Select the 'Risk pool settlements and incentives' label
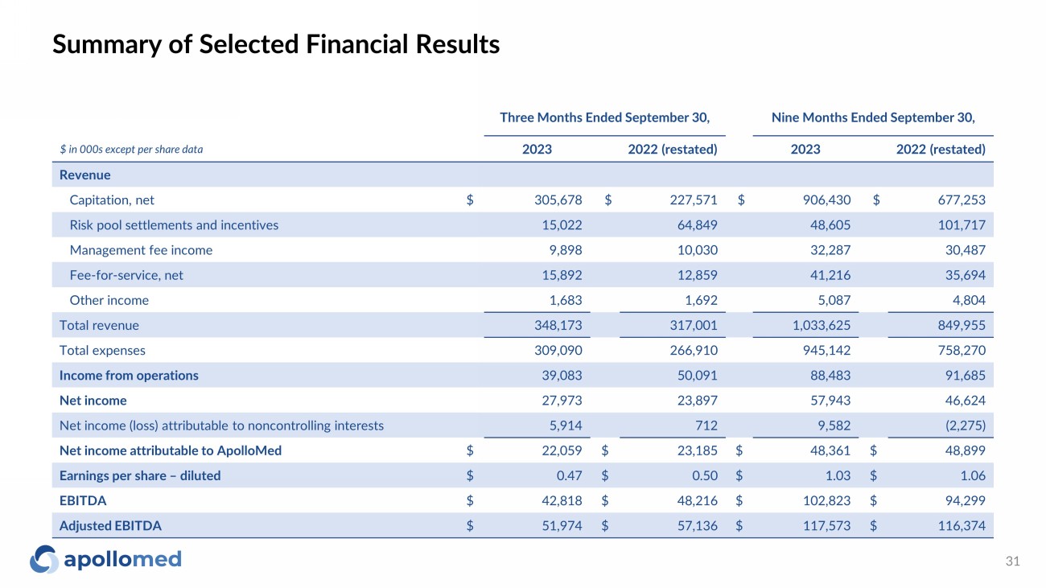Screen dimensions: 1046x588 (174, 225)
